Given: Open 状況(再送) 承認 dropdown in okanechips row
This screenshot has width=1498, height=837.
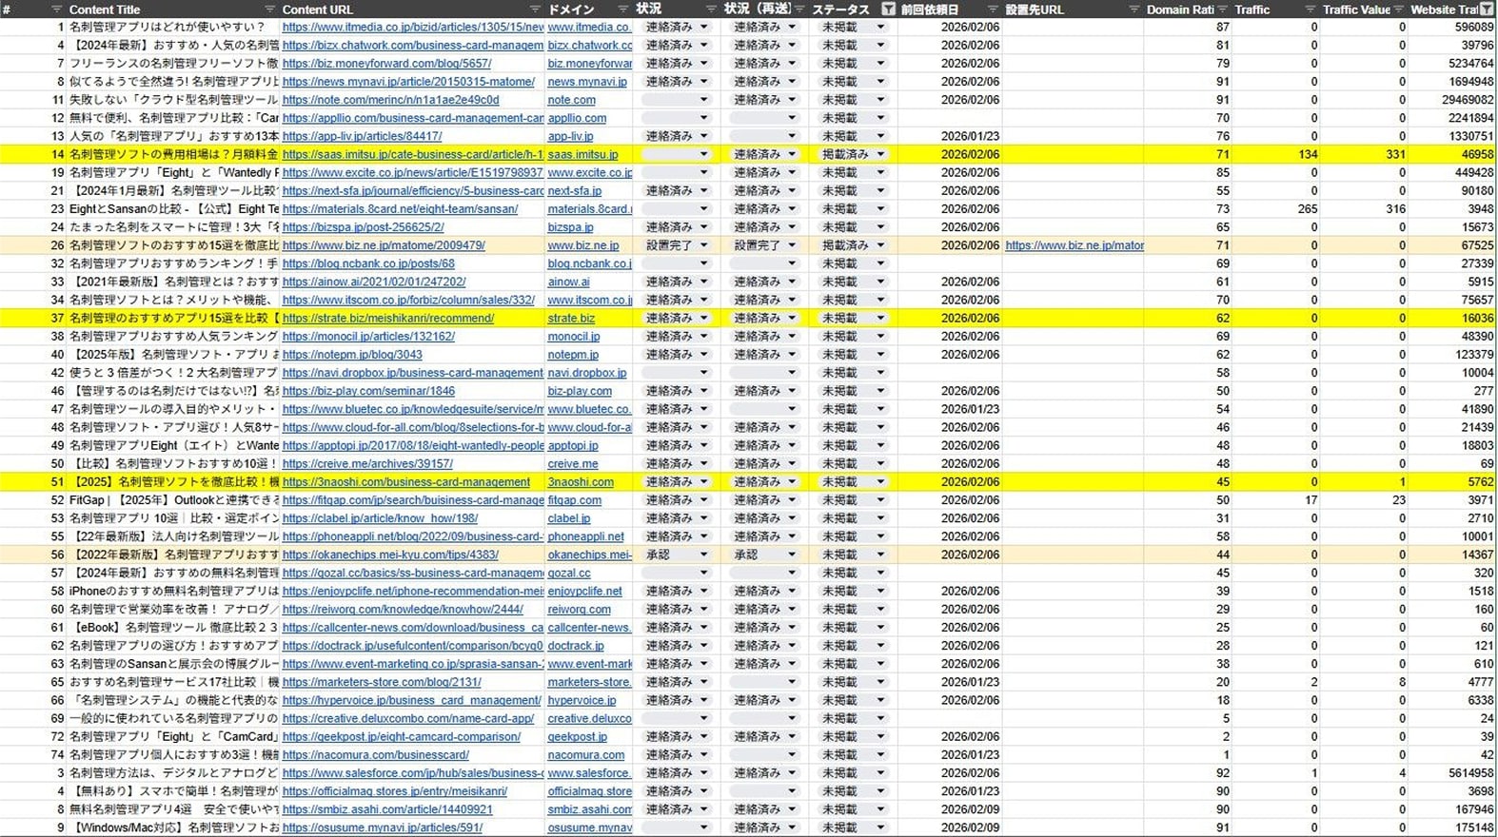Looking at the screenshot, I should [x=792, y=555].
